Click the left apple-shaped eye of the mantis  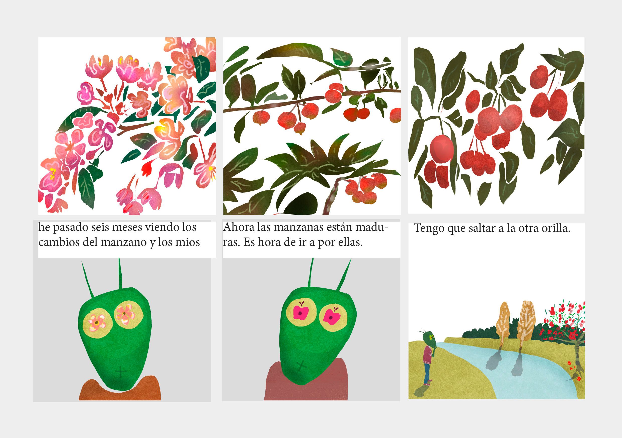(x=301, y=313)
